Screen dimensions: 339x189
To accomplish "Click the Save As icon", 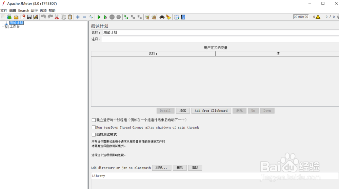I will (36, 17).
